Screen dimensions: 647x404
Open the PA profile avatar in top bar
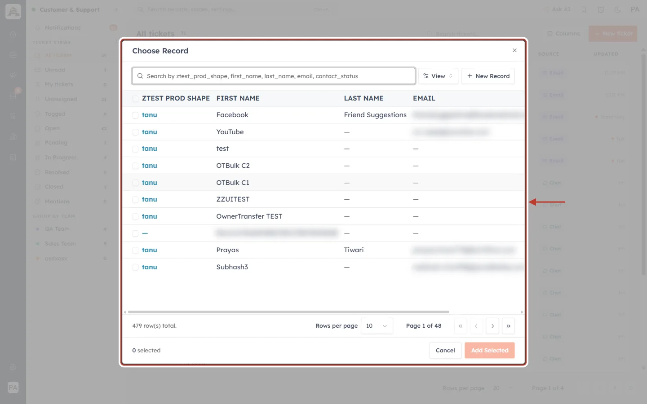coord(635,9)
